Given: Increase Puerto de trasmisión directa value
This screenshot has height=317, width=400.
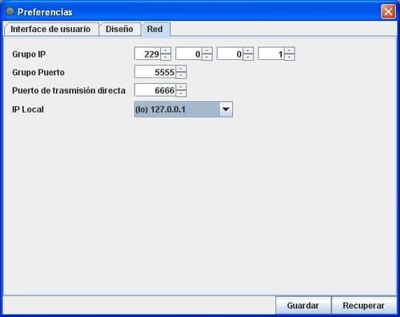Looking at the screenshot, I should click(181, 86).
